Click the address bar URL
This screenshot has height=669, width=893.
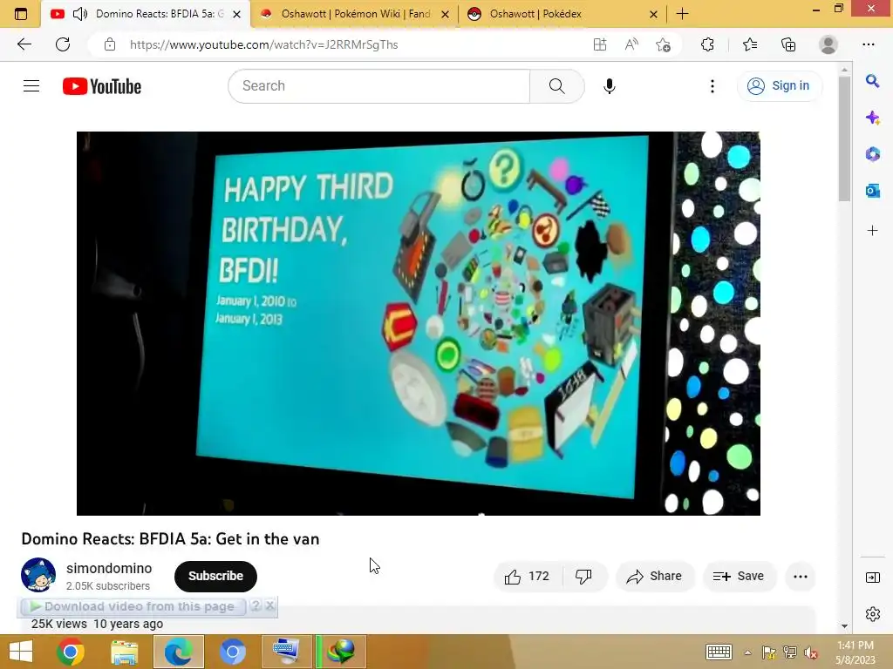click(x=263, y=44)
